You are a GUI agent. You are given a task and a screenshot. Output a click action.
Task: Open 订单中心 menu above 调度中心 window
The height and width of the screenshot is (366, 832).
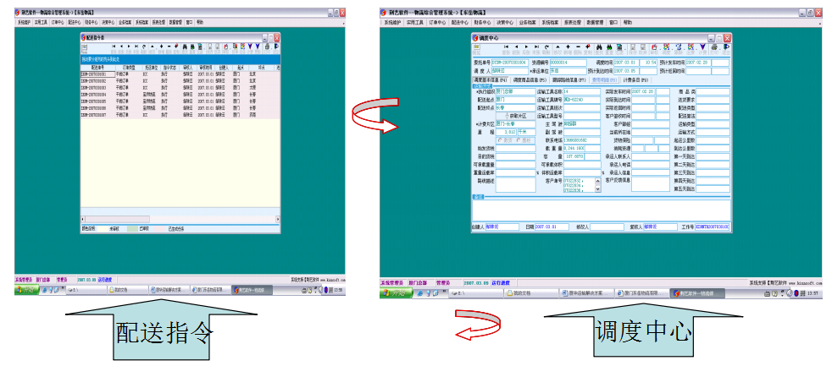pyautogui.click(x=437, y=23)
